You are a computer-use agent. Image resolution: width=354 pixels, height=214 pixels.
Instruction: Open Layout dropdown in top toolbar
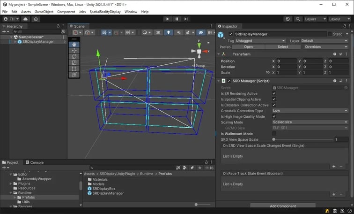(339, 19)
